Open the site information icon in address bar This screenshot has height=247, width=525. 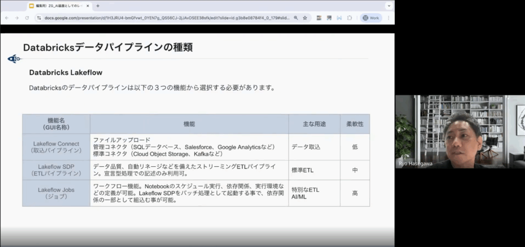pyautogui.click(x=39, y=17)
